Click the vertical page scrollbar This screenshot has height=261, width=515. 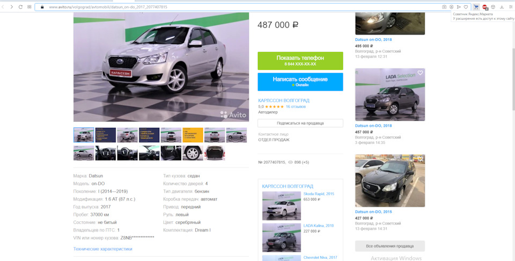pos(513,79)
